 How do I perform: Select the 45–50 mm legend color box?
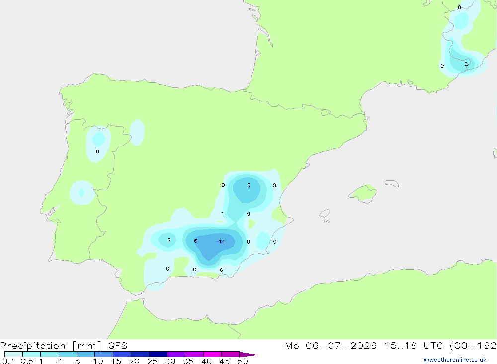(x=231, y=354)
